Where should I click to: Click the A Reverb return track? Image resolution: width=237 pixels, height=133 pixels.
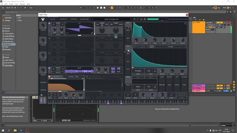pos(198,85)
